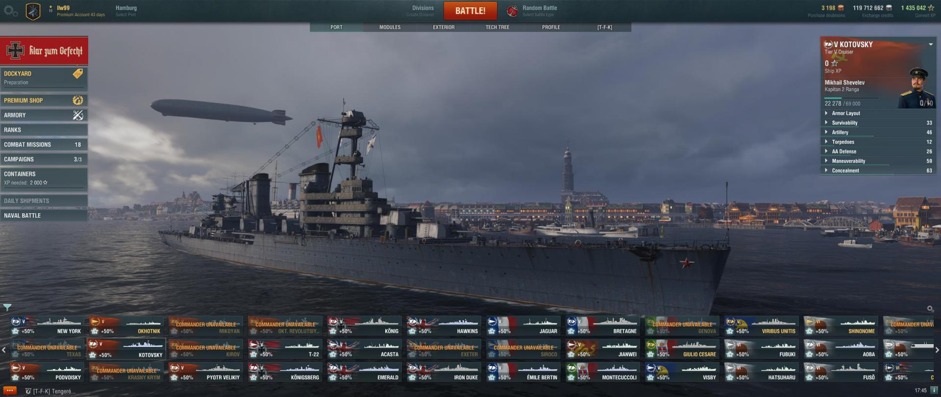
Task: Open the Modules tab
Action: pos(390,27)
